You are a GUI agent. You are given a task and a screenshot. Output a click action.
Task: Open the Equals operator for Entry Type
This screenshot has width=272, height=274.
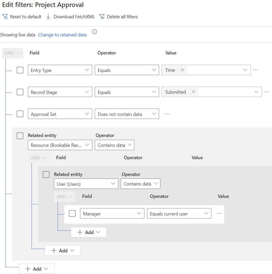click(x=127, y=70)
